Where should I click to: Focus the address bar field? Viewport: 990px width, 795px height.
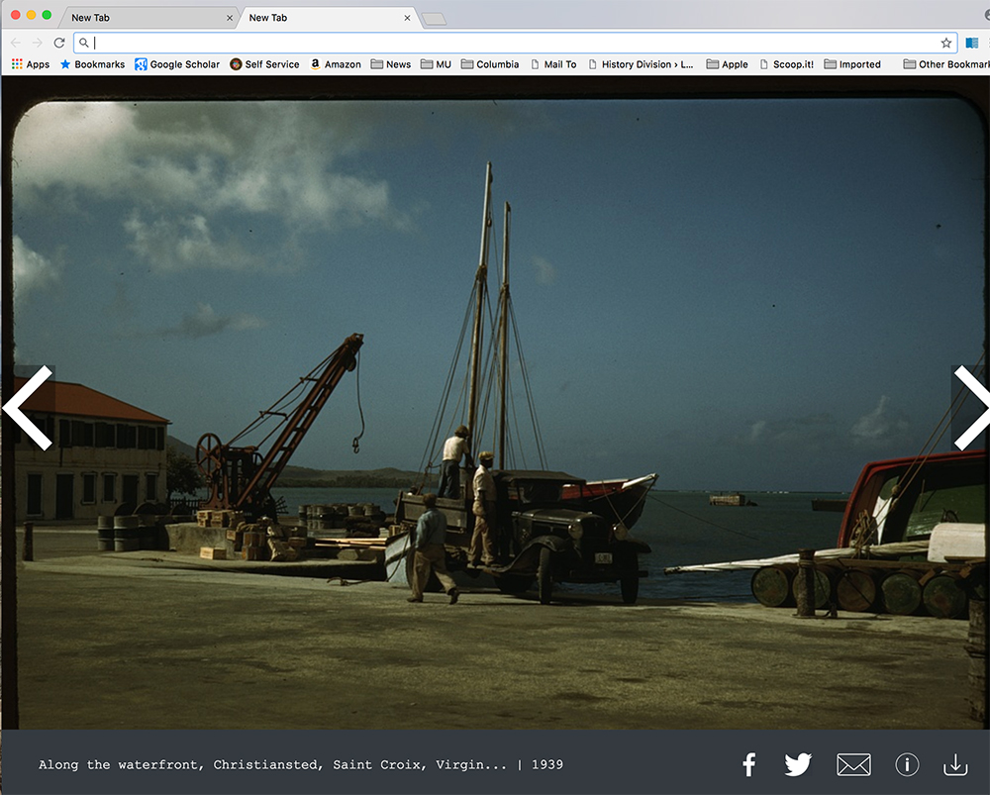point(515,43)
